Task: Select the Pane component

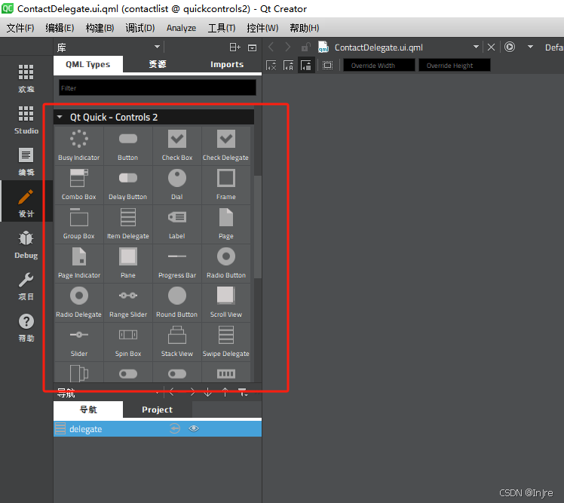Action: pyautogui.click(x=128, y=263)
